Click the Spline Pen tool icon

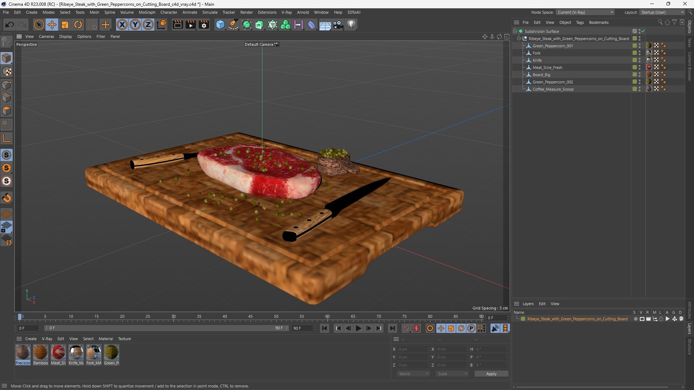234,25
